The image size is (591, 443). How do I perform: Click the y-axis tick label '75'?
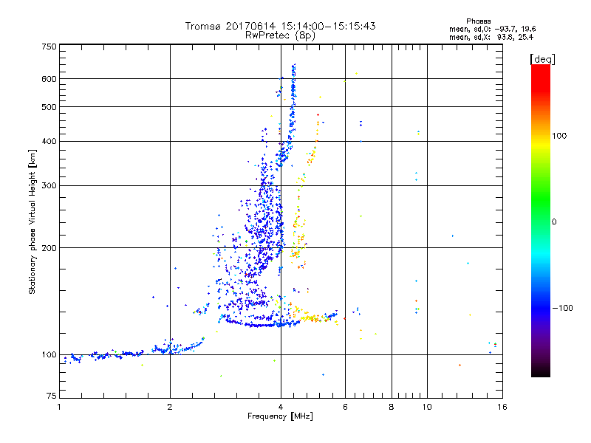point(52,396)
